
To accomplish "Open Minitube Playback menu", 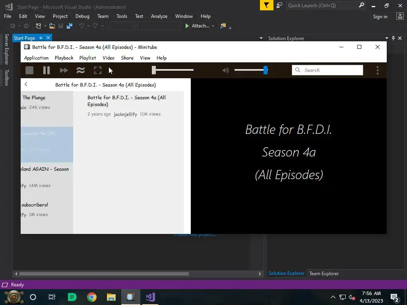I will [x=64, y=58].
